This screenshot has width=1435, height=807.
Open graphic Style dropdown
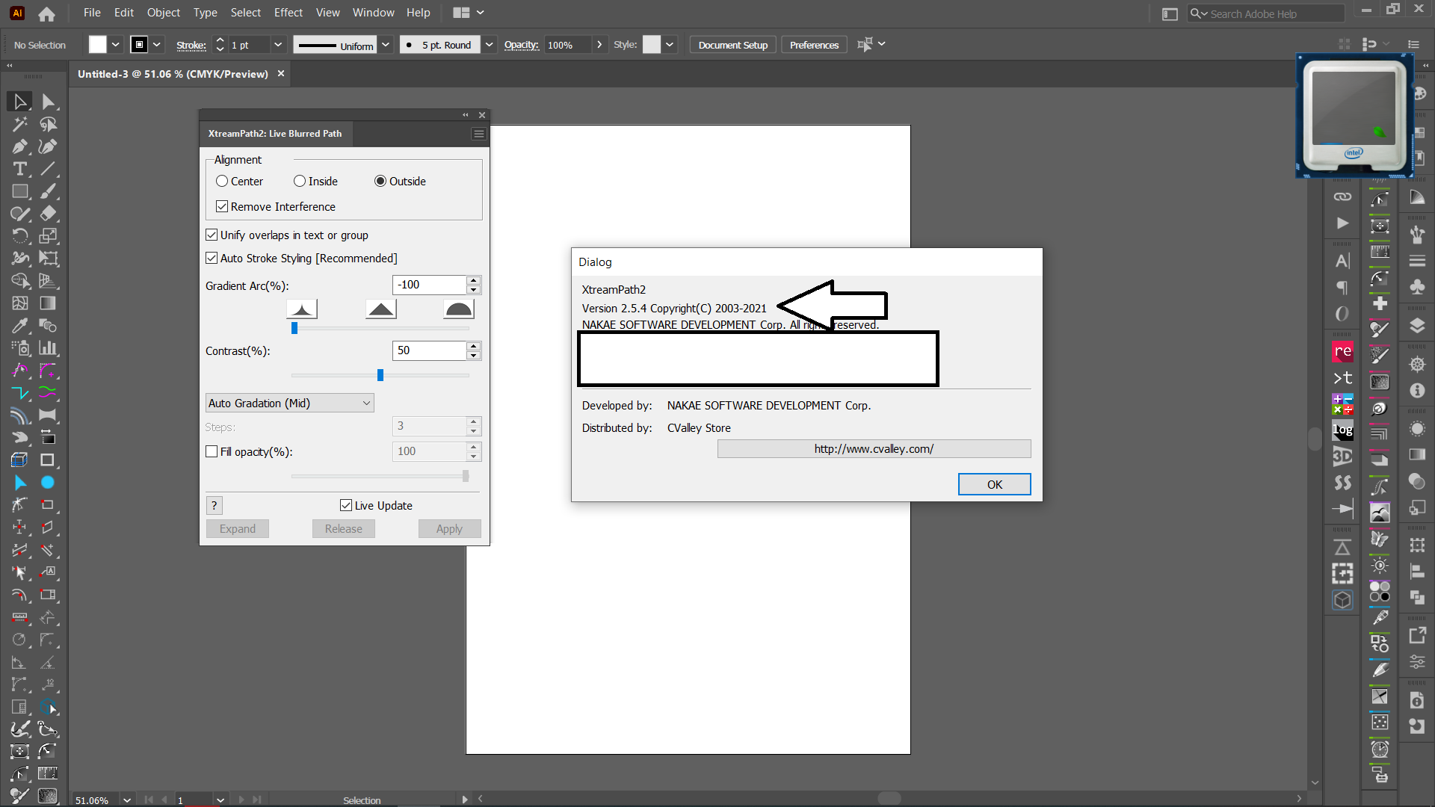click(x=670, y=45)
